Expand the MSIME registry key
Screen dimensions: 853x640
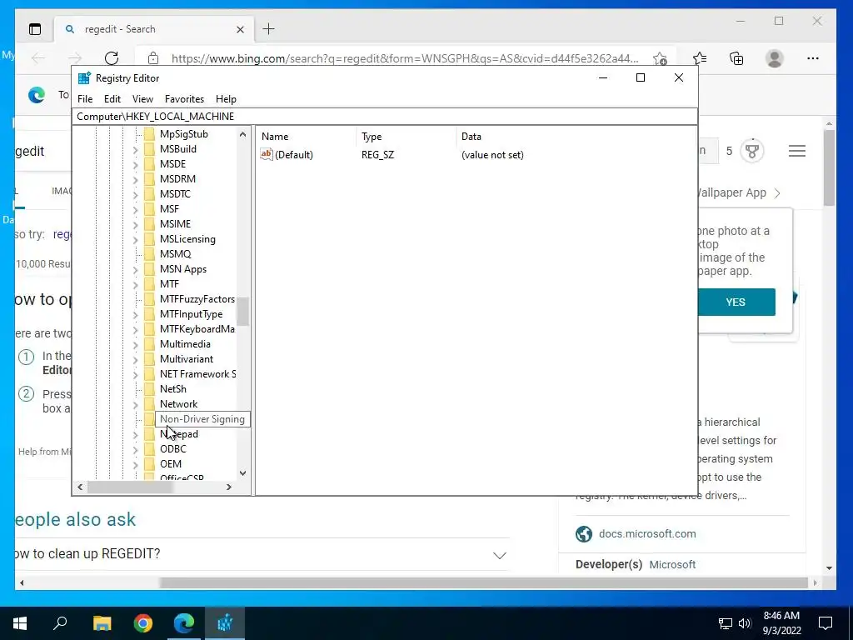coord(136,224)
